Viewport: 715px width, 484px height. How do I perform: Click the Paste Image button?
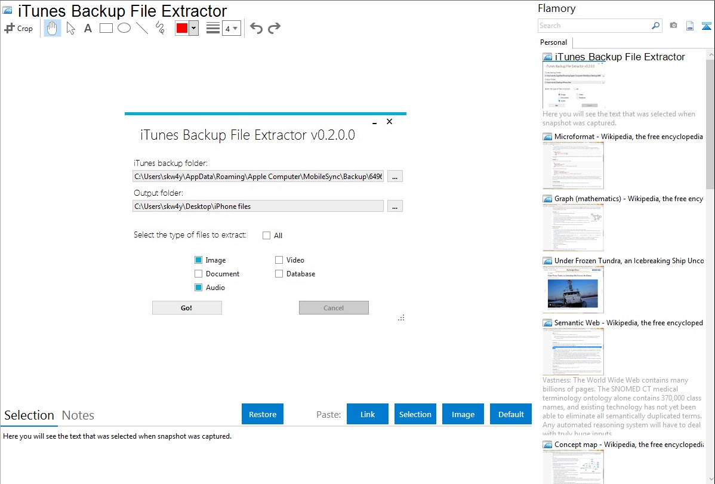pos(463,414)
